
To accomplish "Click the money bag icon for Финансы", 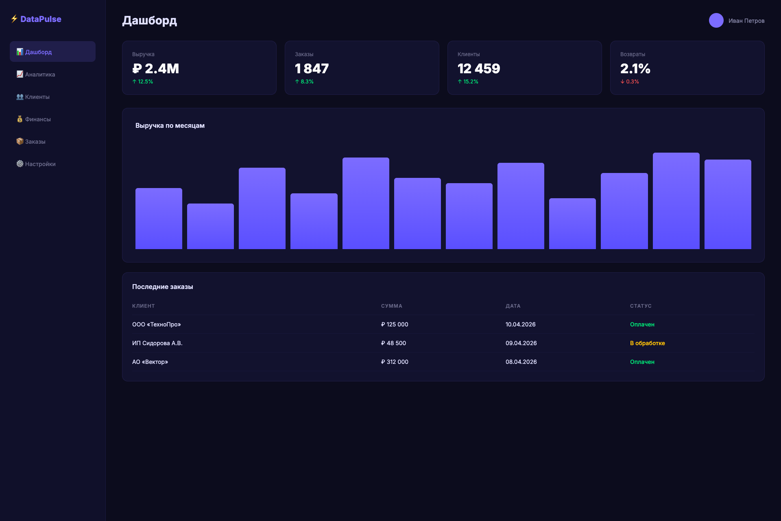I will click(19, 119).
